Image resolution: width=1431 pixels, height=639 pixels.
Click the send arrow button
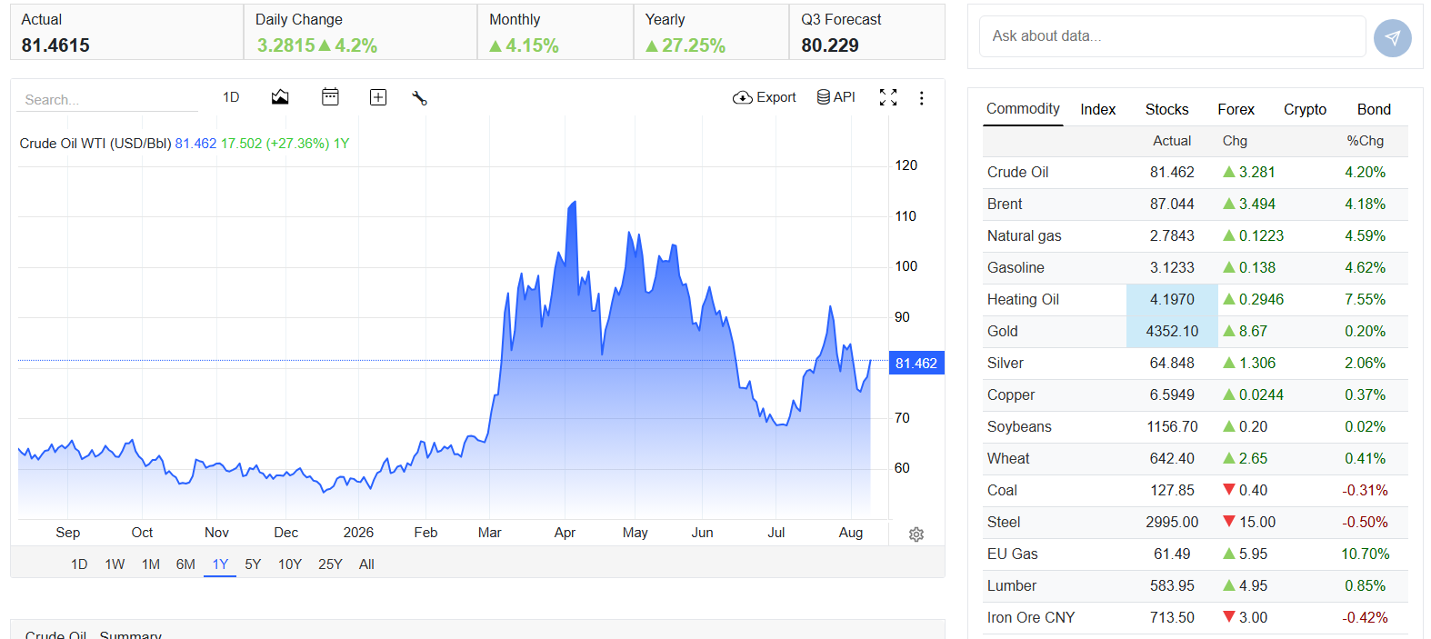[x=1392, y=37]
